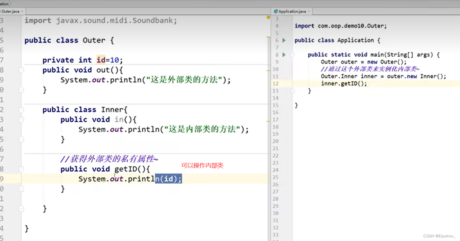The width and height of the screenshot is (460, 241).
Task: Click the 'public static void main' signature
Action: (374, 55)
